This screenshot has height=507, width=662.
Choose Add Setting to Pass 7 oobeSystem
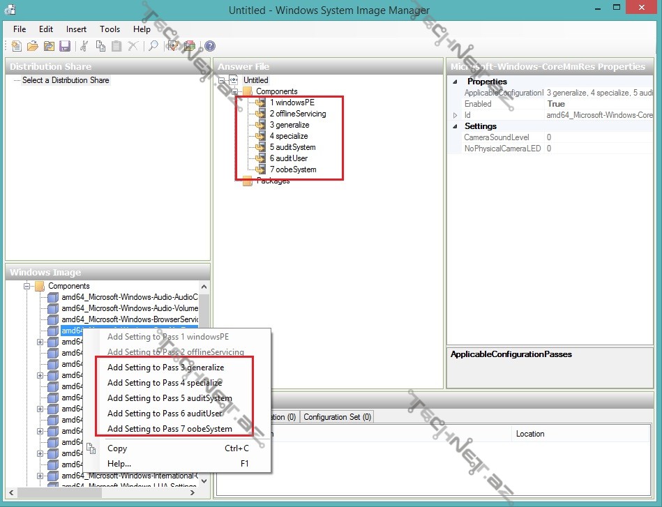[x=170, y=429]
